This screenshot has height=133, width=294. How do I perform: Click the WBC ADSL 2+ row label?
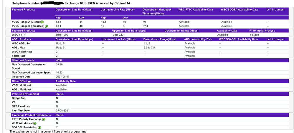coord(21,43)
